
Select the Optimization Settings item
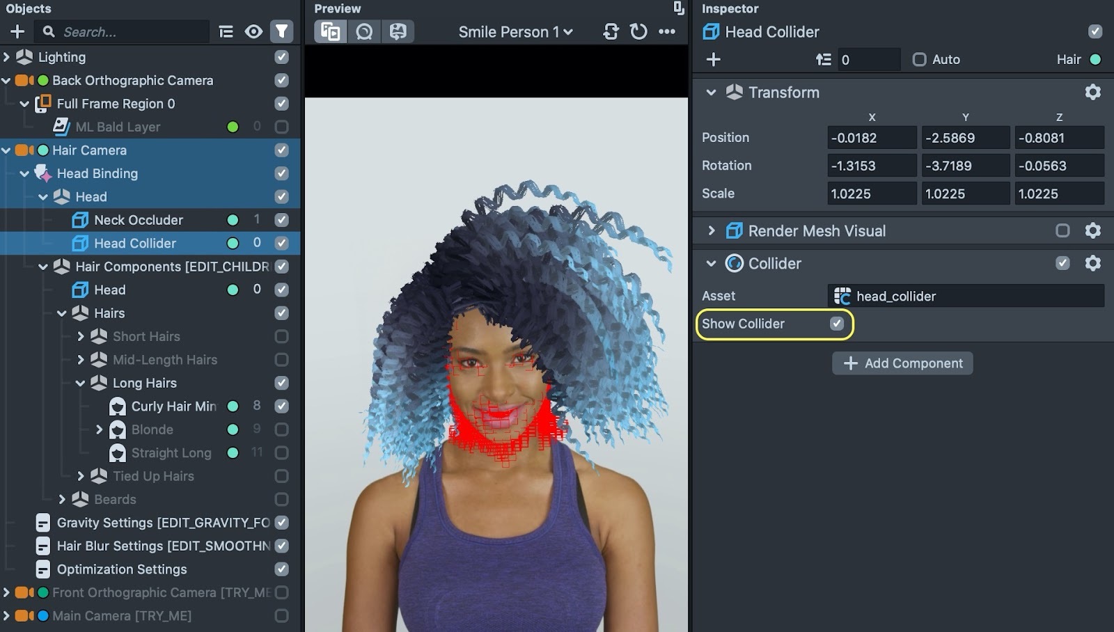[122, 569]
